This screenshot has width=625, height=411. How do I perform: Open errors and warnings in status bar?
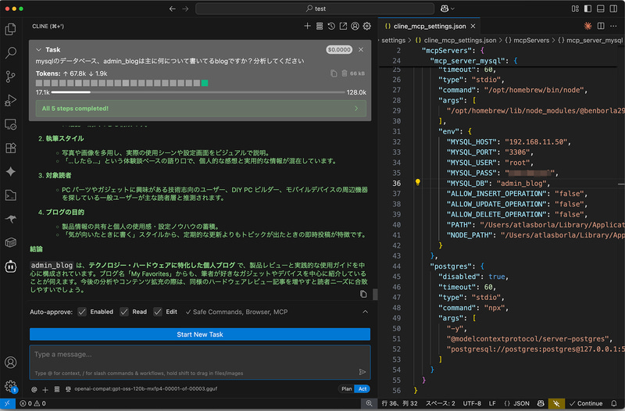click(33, 403)
